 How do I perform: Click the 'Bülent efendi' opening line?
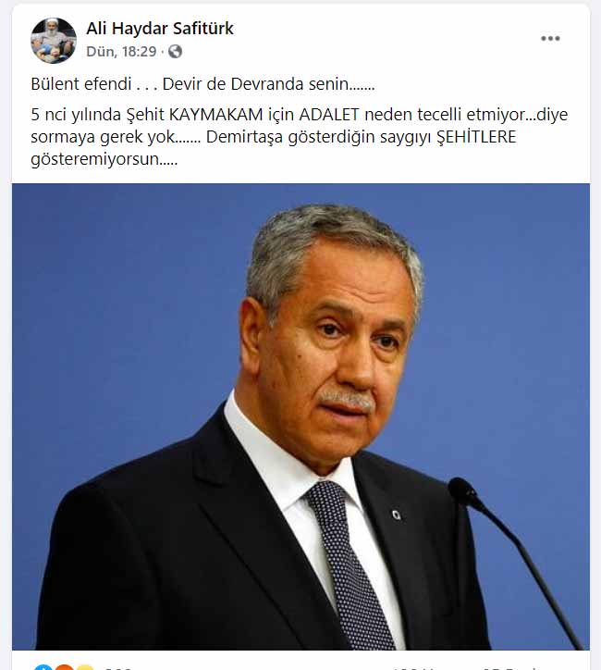coord(81,83)
